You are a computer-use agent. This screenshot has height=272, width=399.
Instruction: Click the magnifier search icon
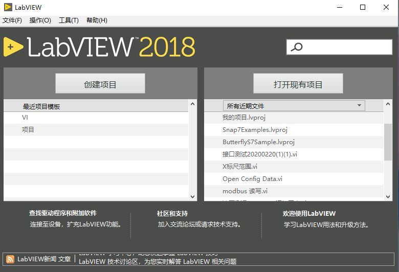[x=297, y=47]
